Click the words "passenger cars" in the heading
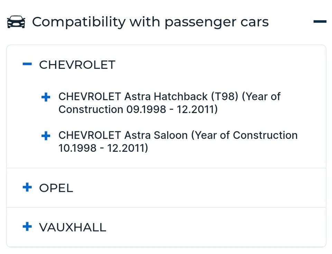Screen dimensions: 332x254 click(216, 22)
